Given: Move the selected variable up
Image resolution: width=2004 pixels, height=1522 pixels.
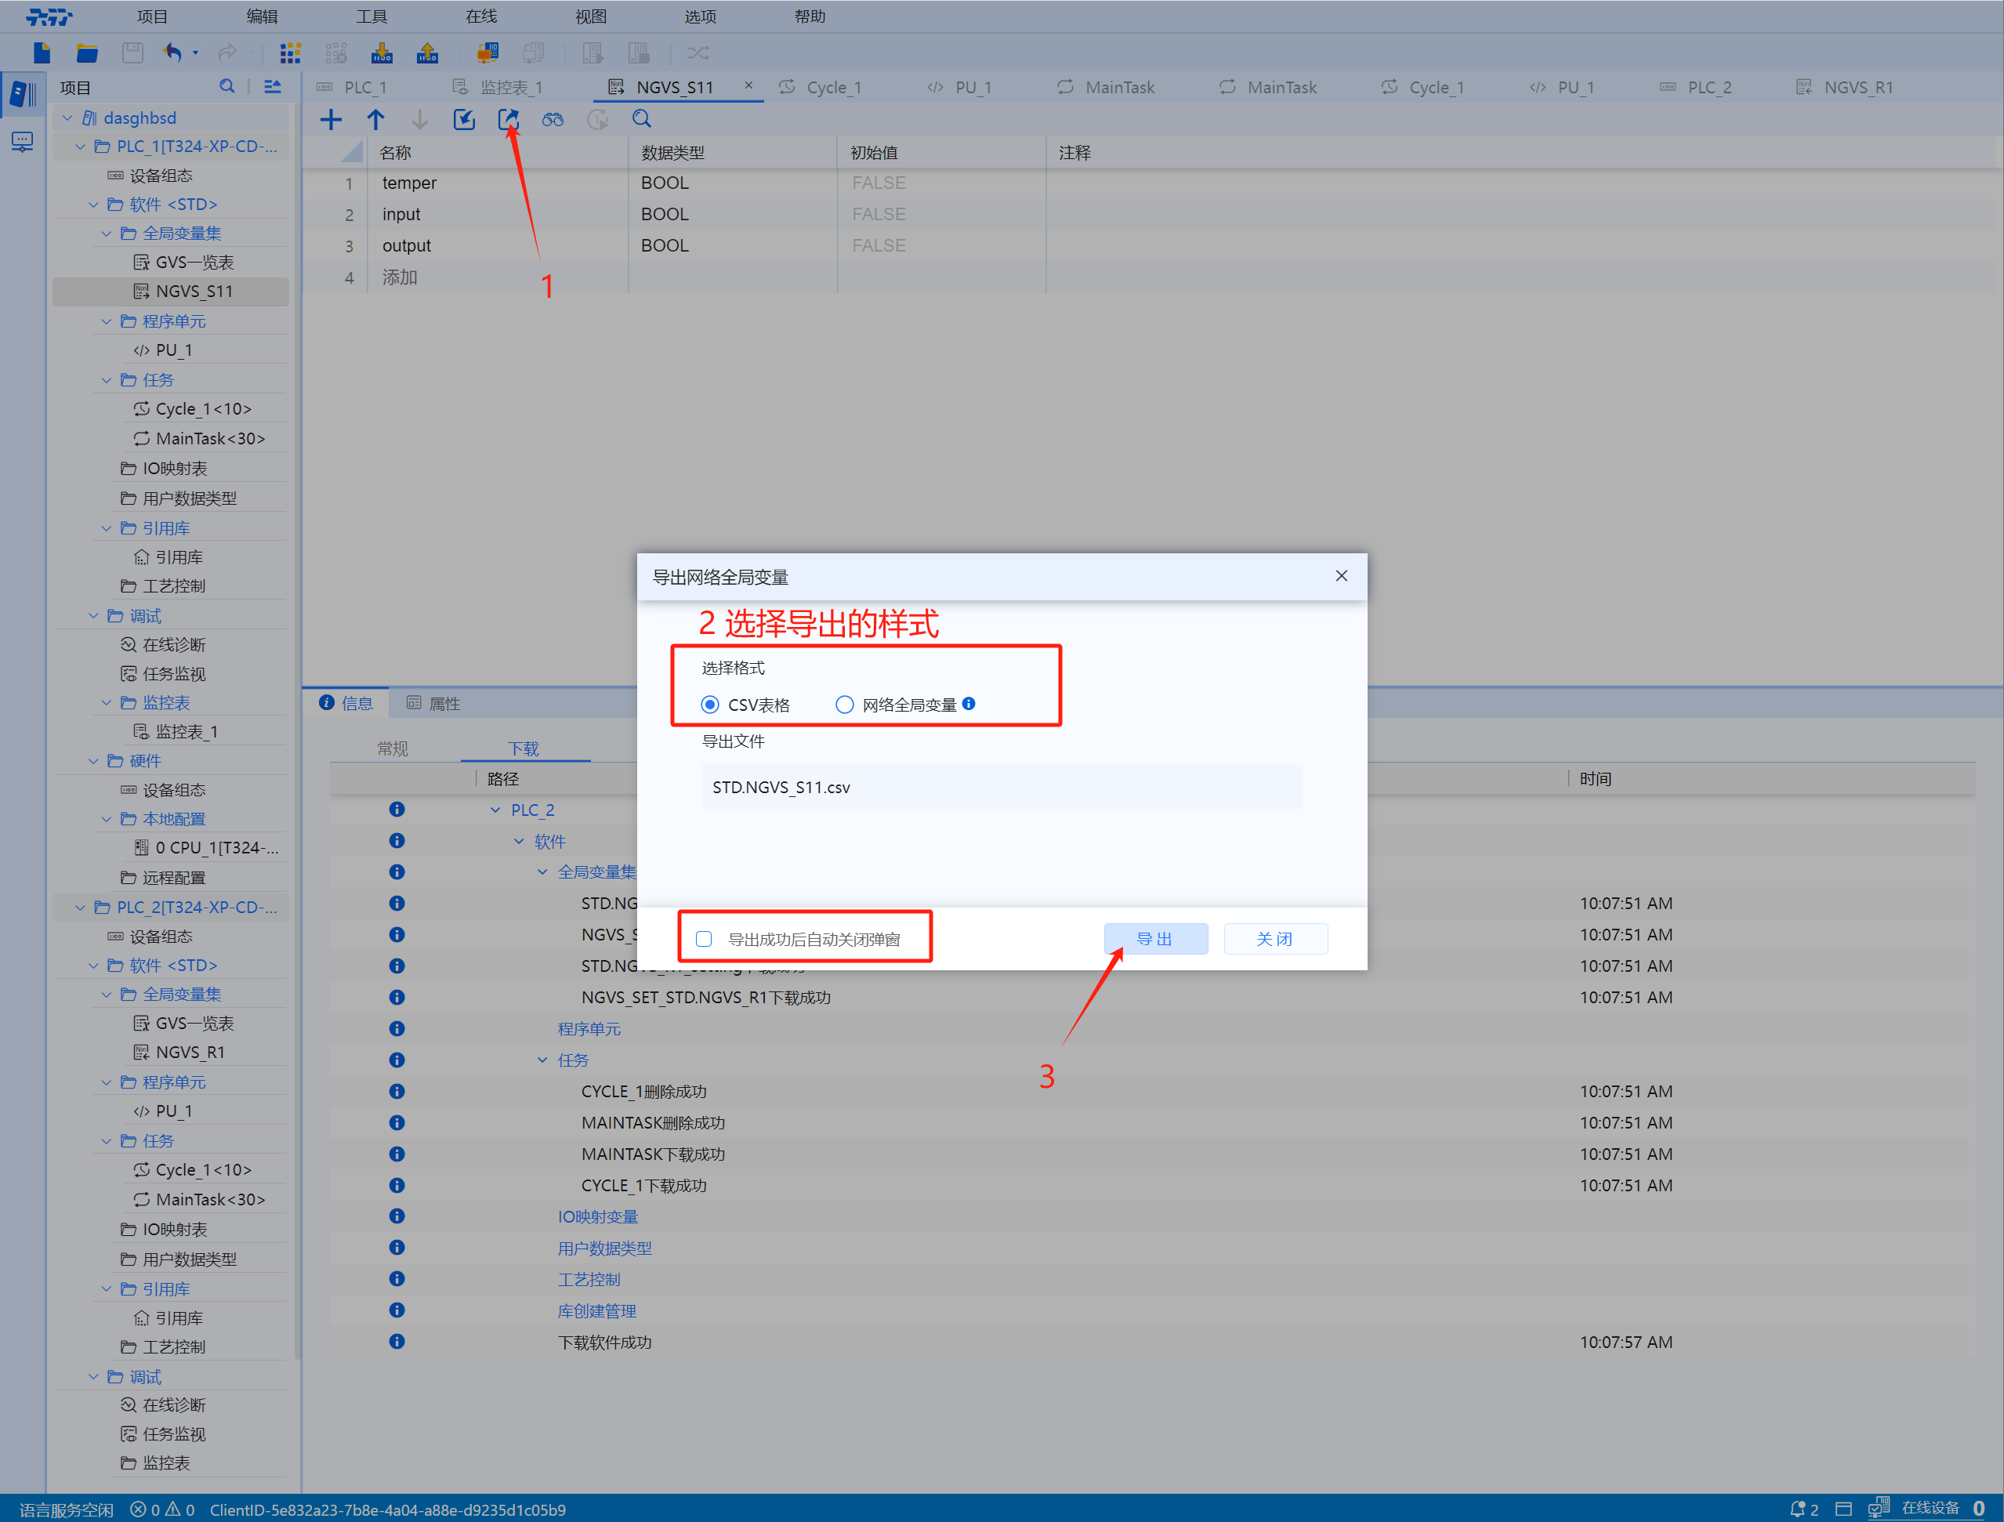Looking at the screenshot, I should click(x=376, y=118).
